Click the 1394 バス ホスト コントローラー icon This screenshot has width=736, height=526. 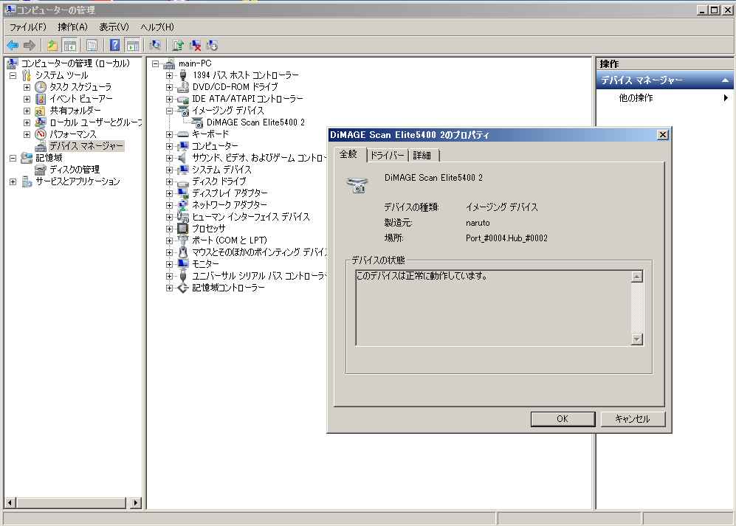coord(182,75)
